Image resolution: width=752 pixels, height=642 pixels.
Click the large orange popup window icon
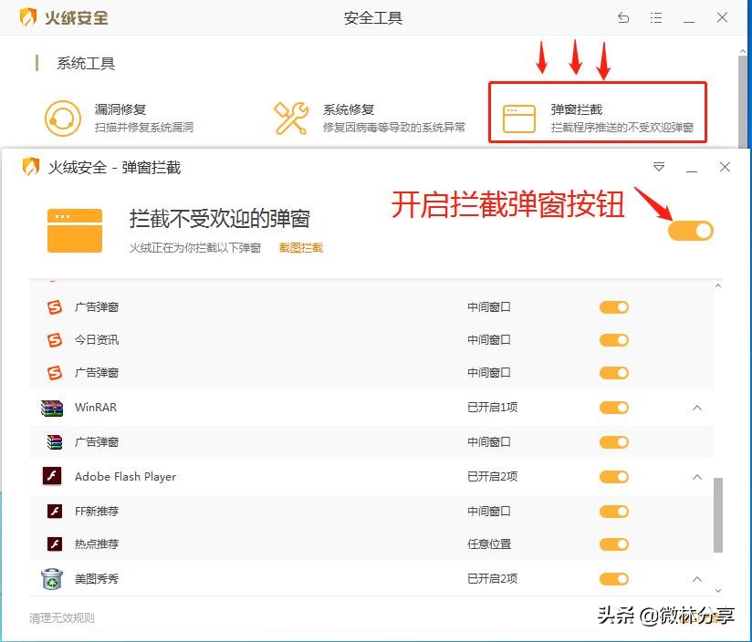[x=75, y=231]
